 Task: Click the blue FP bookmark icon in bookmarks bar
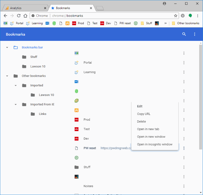click(x=47, y=23)
